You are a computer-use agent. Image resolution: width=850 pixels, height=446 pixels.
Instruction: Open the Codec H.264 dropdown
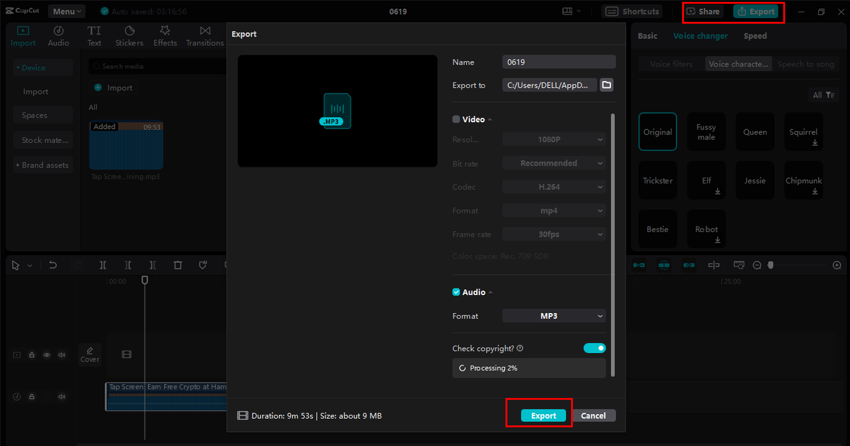(x=554, y=187)
